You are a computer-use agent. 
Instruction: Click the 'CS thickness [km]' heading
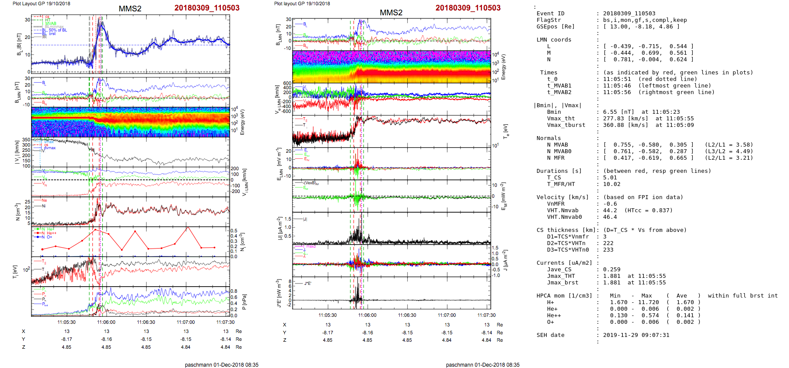pos(566,230)
